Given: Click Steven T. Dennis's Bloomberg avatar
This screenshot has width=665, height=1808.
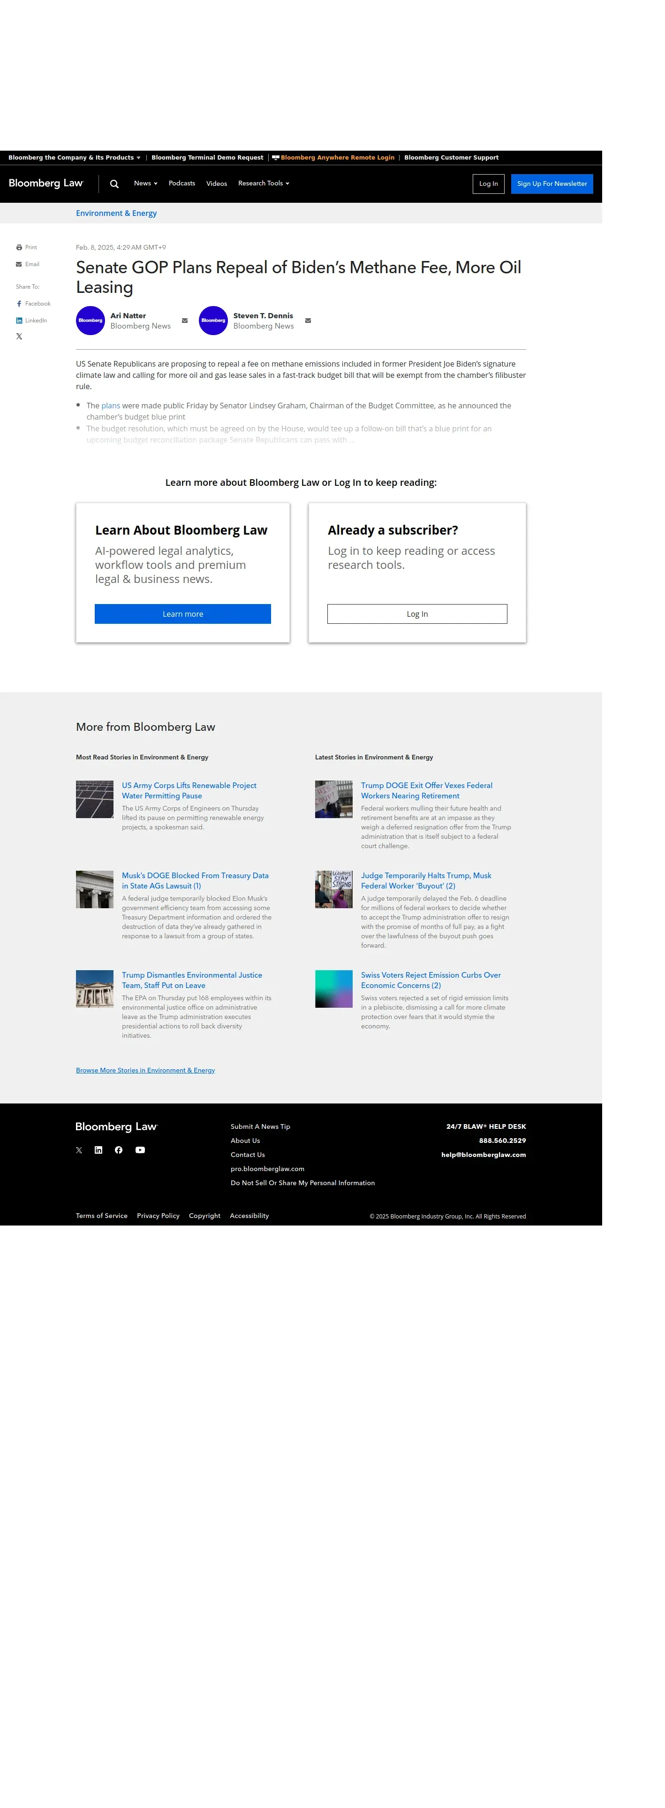Looking at the screenshot, I should coord(213,321).
